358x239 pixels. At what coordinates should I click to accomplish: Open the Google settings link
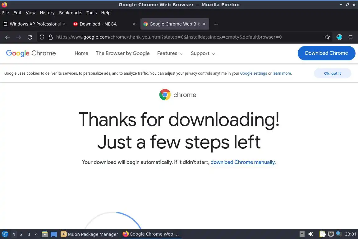[x=254, y=73]
